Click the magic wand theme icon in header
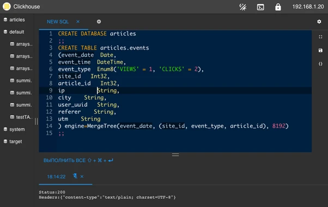Image resolution: width=328 pixels, height=207 pixels. [x=242, y=7]
